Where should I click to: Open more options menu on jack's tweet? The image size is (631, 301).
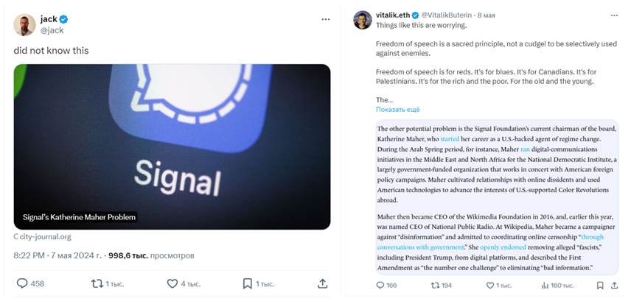tap(325, 18)
